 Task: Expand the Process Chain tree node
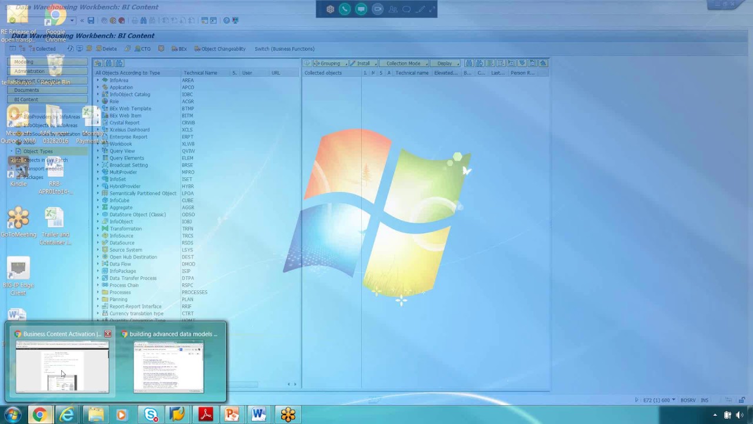tap(98, 285)
